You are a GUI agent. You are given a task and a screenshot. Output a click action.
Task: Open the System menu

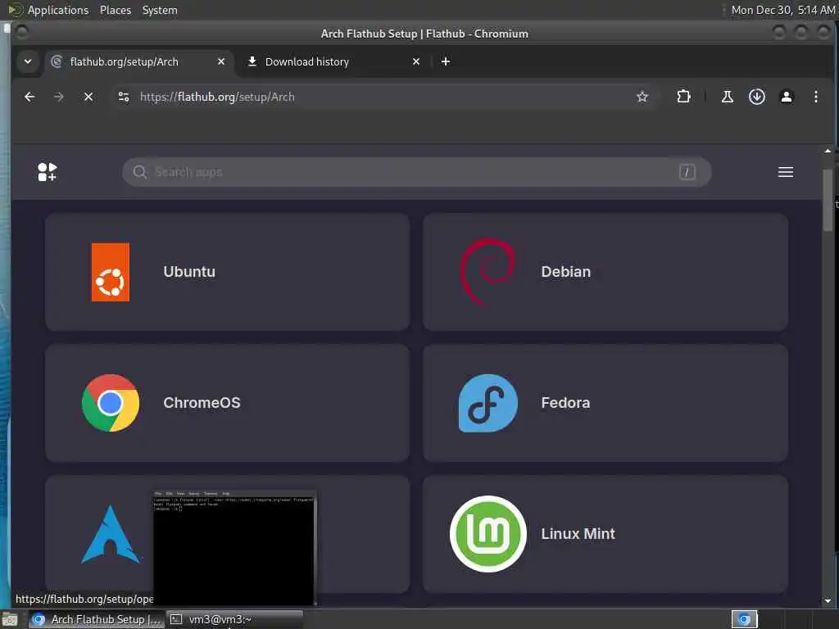pyautogui.click(x=160, y=10)
